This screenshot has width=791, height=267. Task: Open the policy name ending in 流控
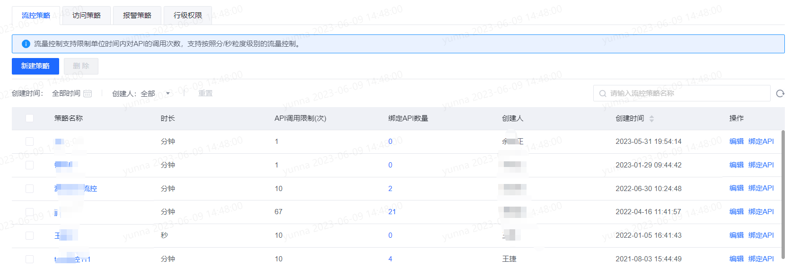pyautogui.click(x=76, y=189)
